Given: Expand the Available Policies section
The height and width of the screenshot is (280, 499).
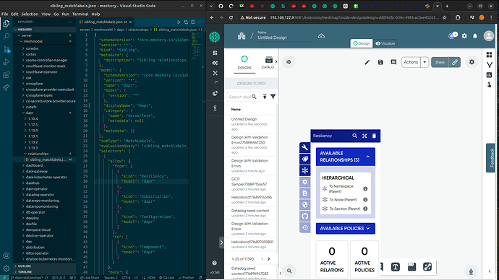Looking at the screenshot, I should 345,228.
